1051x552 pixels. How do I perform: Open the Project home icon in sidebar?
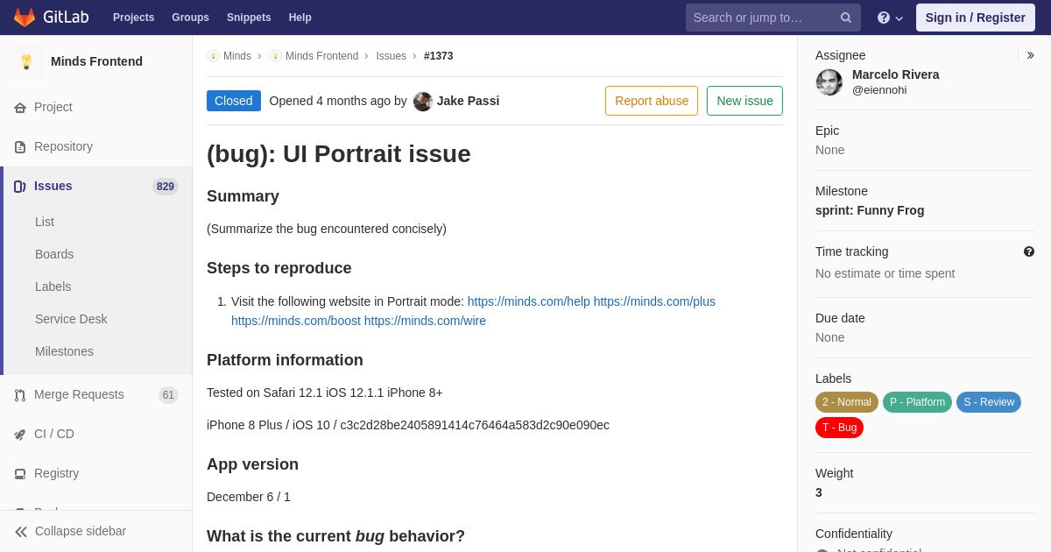(x=20, y=108)
